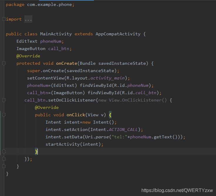Collapse the onCreate method via gutter fold icon

(4, 63)
